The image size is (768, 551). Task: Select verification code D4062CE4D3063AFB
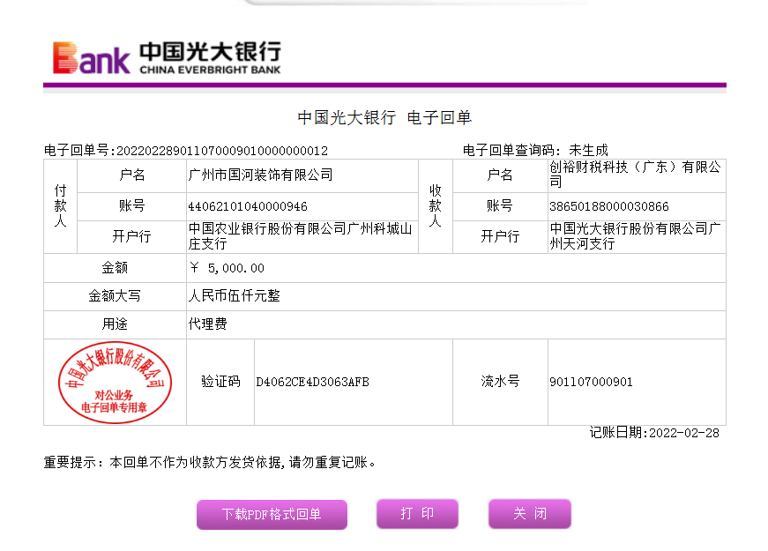[312, 382]
